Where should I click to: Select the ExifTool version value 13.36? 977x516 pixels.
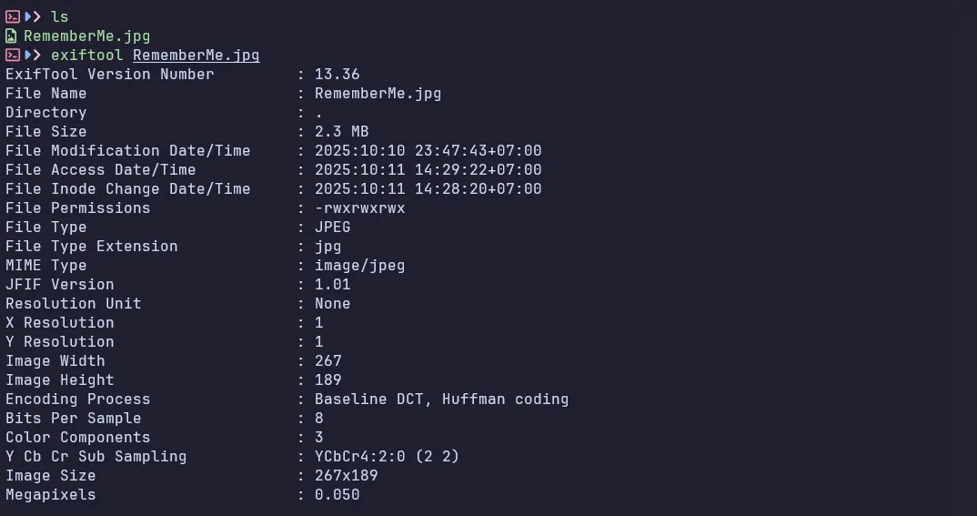coord(337,75)
